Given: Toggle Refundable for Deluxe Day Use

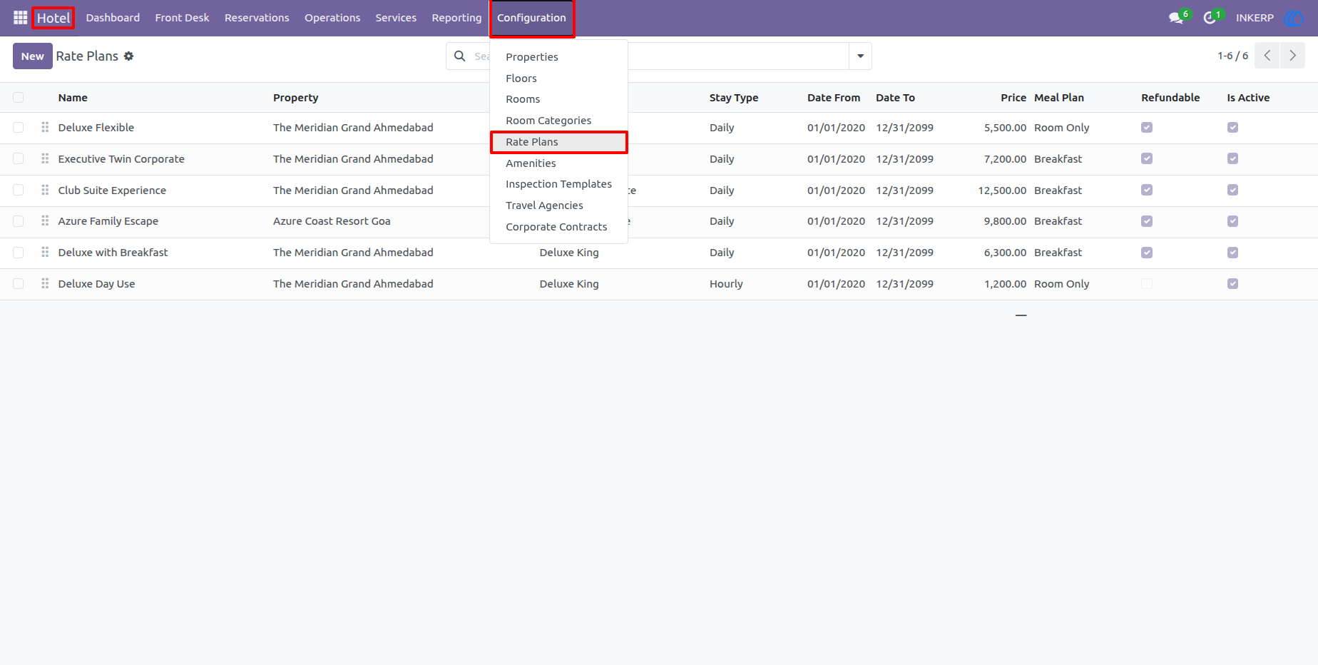Looking at the screenshot, I should pos(1147,283).
